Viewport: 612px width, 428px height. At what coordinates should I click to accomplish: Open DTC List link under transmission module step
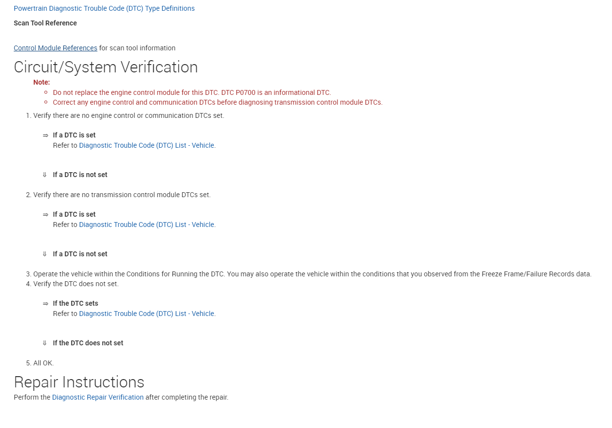[x=147, y=225]
